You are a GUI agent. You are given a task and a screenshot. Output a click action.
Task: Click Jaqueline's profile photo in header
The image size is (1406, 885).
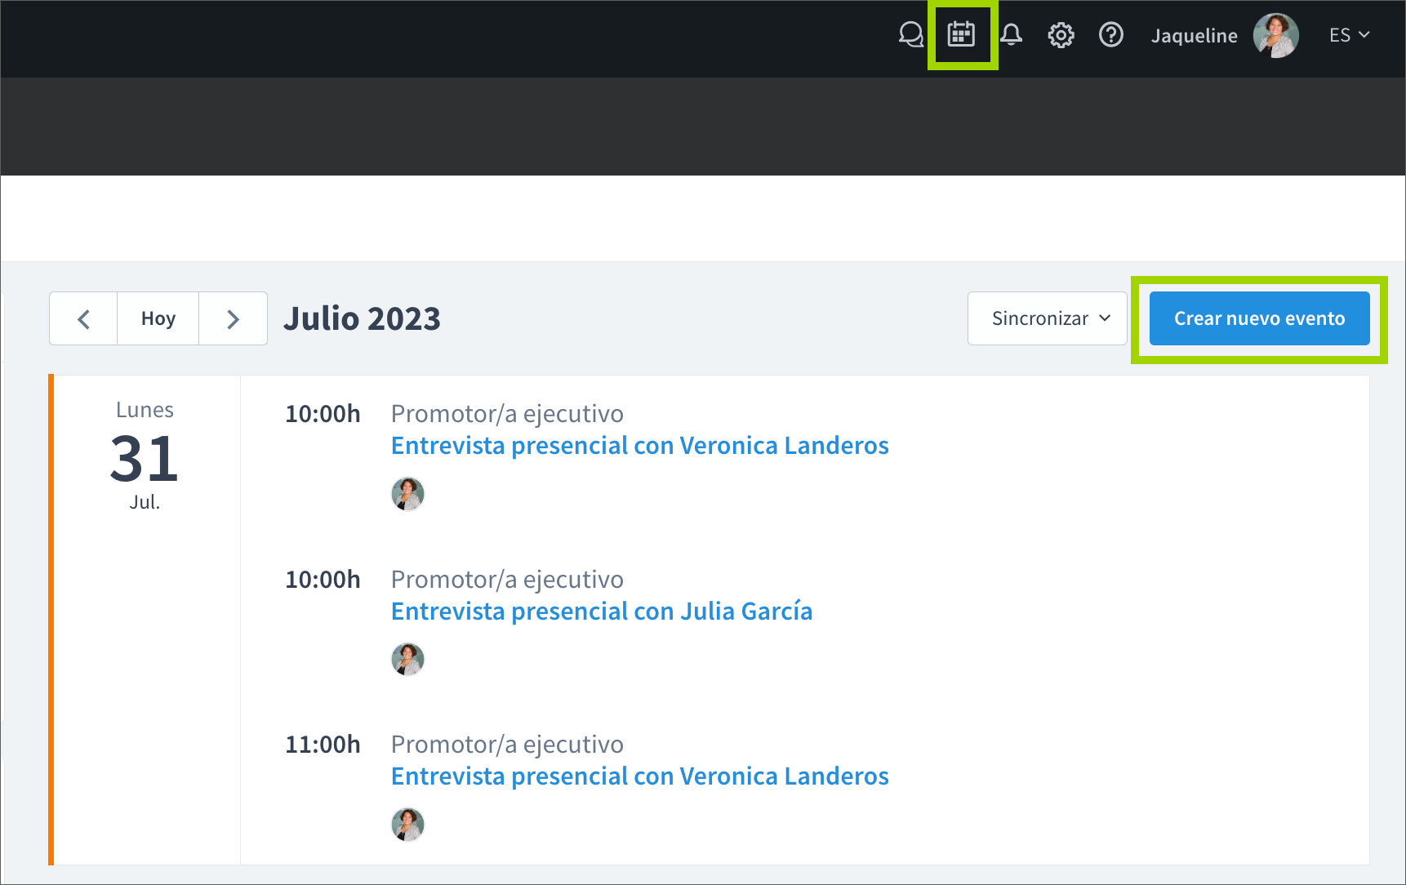(1275, 36)
